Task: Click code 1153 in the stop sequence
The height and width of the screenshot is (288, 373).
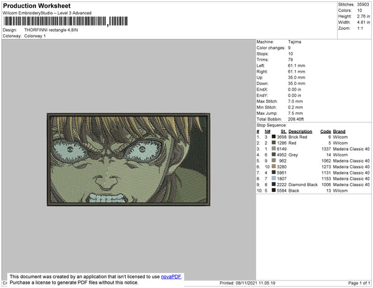Action: [x=326, y=179]
